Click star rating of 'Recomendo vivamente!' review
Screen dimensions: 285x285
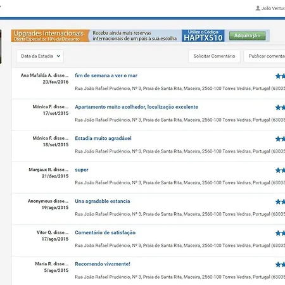click(x=280, y=265)
